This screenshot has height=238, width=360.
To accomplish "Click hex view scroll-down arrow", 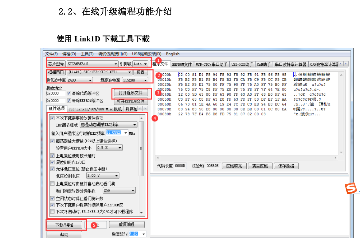I will (x=341, y=152).
